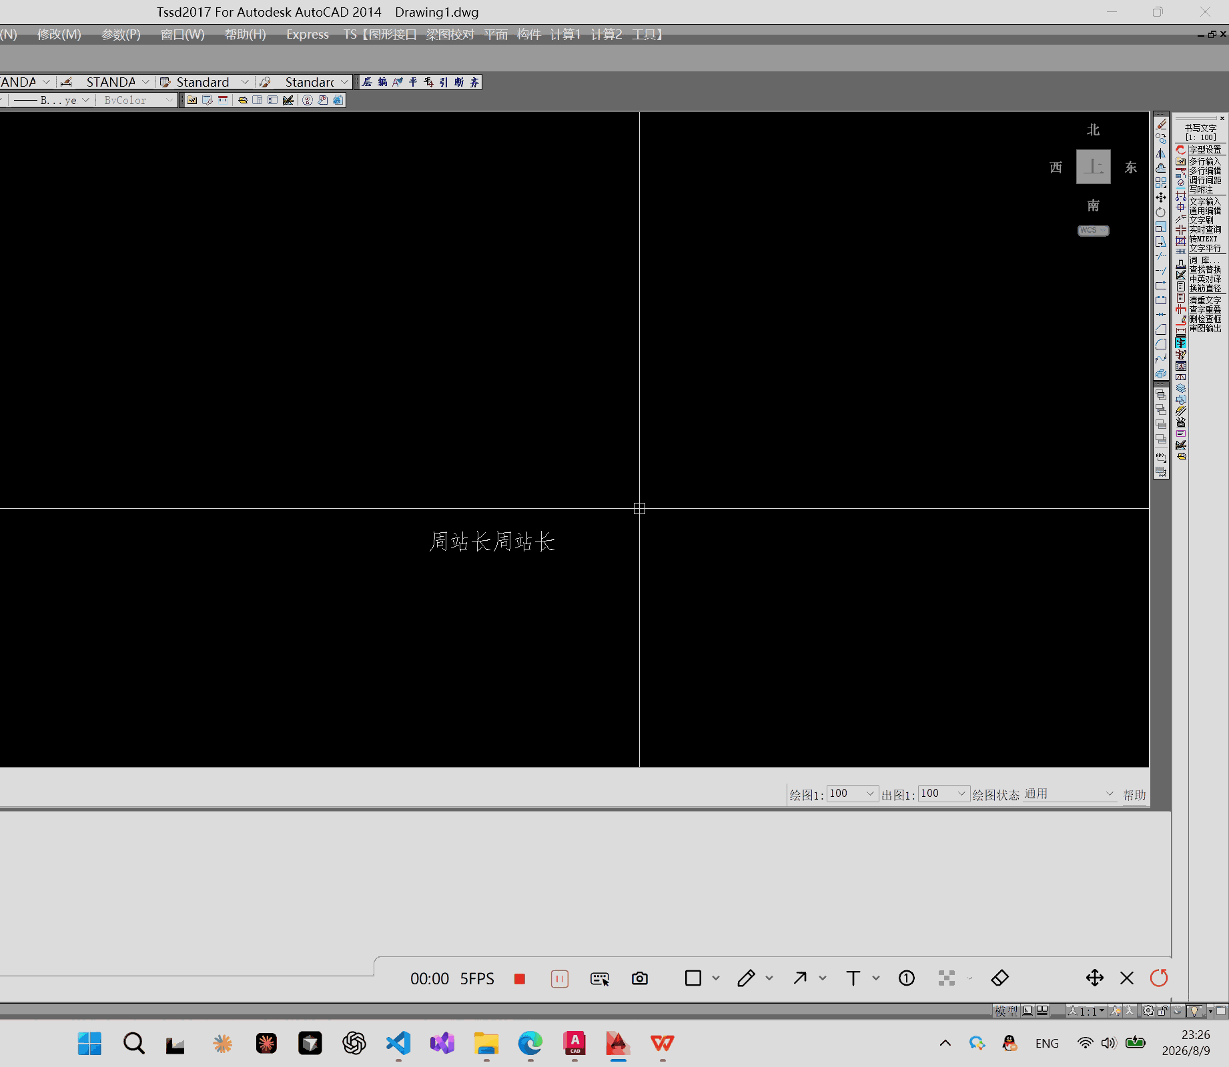
Task: Click 文字输入 text input command
Action: point(1204,201)
